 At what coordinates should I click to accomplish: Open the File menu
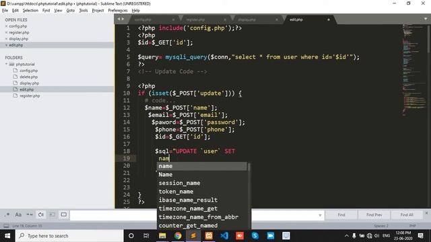pos(5,11)
